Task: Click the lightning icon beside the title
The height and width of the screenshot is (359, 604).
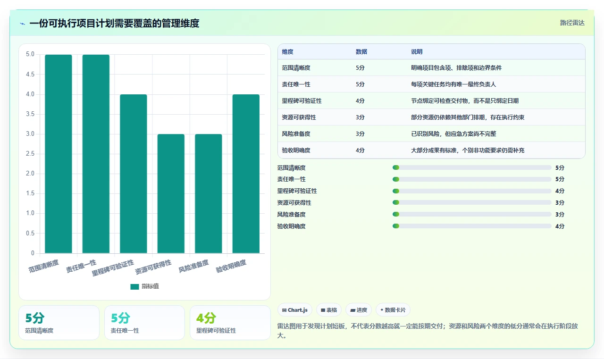Action: pyautogui.click(x=22, y=24)
